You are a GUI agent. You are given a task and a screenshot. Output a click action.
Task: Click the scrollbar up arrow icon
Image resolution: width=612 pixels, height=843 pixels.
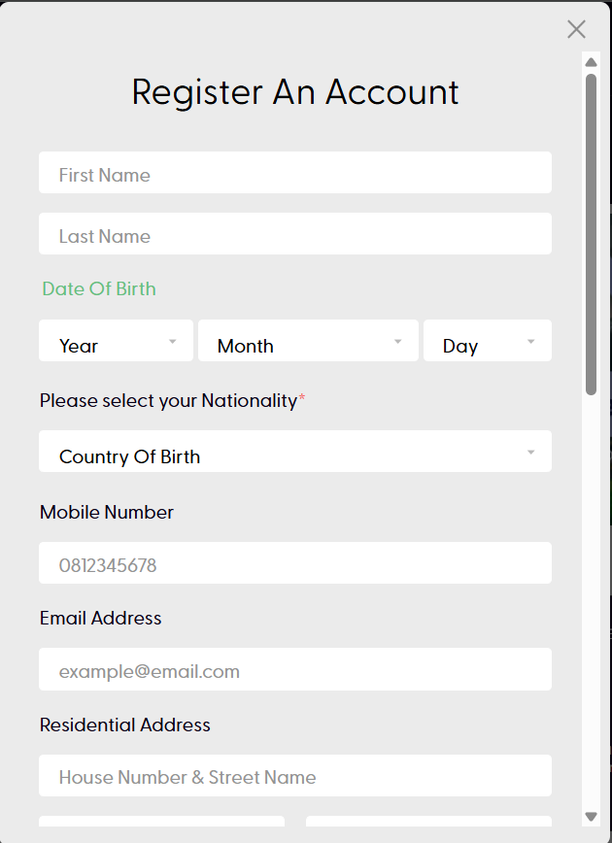coord(592,63)
